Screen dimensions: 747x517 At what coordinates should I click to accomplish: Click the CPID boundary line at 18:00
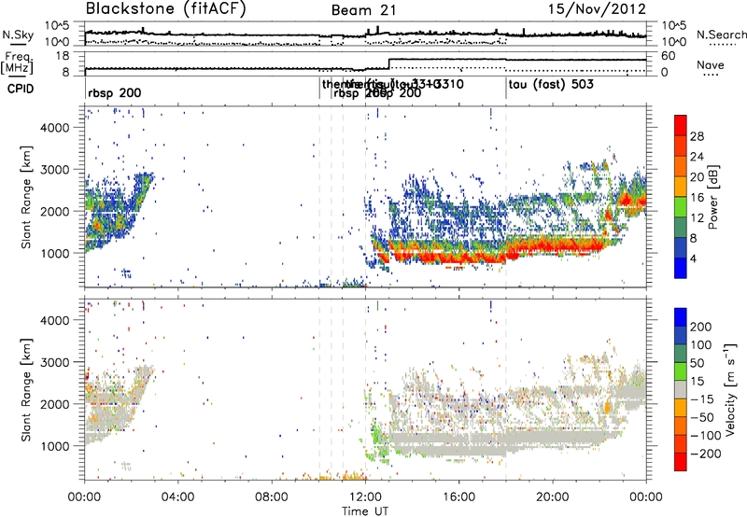[506, 89]
